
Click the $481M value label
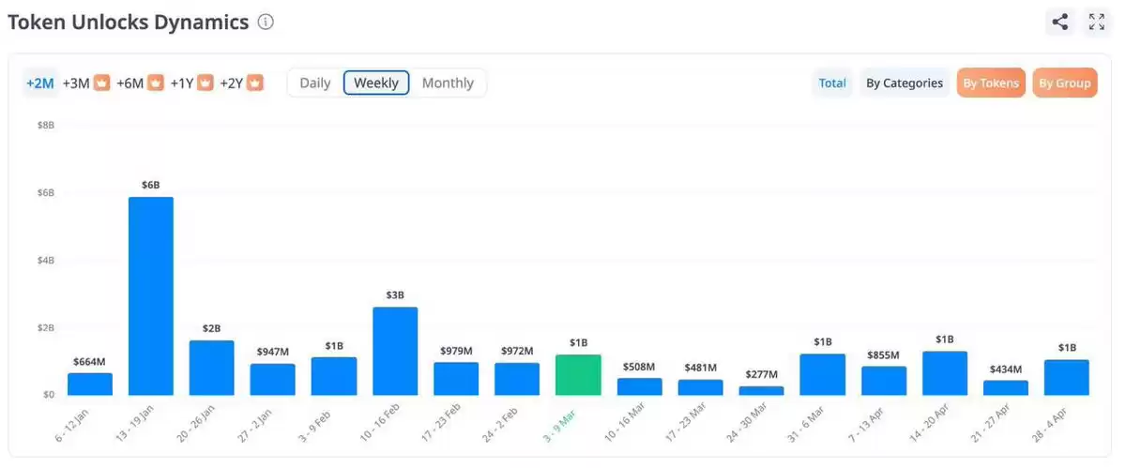701,368
